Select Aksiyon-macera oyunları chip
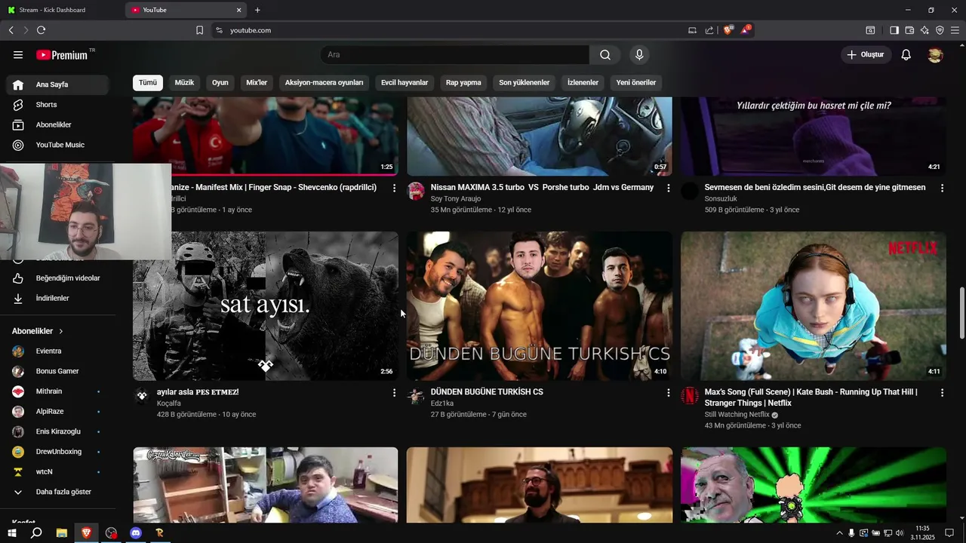This screenshot has width=966, height=543. pyautogui.click(x=324, y=83)
